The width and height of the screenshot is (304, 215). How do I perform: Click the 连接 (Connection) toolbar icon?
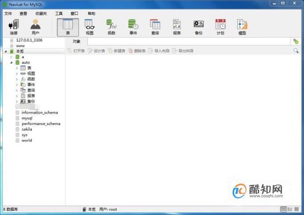click(13, 27)
